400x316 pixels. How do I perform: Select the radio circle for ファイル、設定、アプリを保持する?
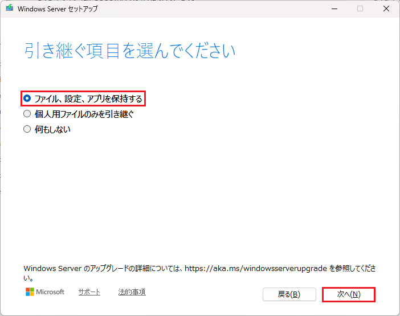pyautogui.click(x=27, y=99)
